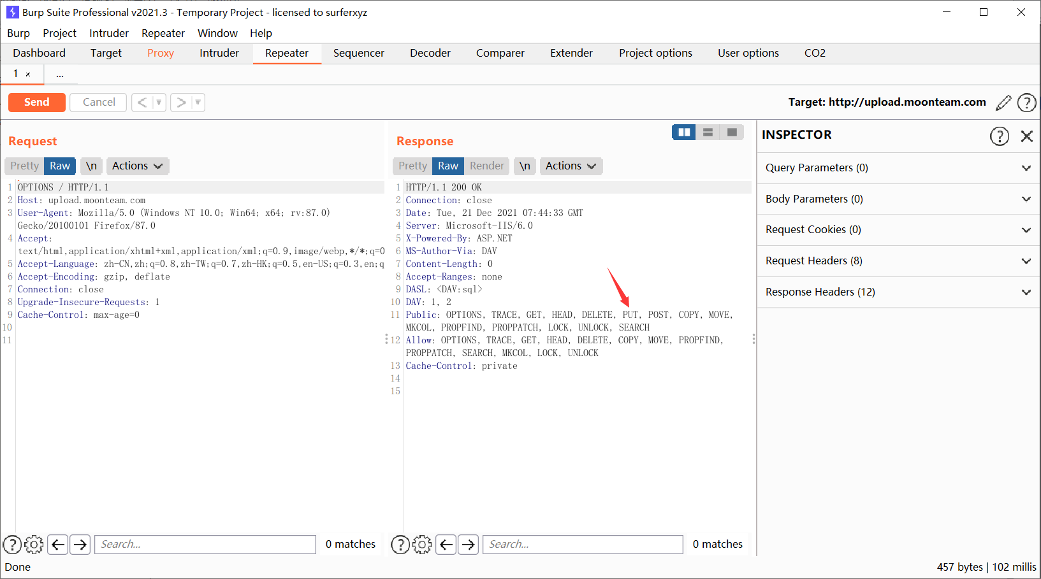Switch to side-by-side layout view
The height and width of the screenshot is (579, 1041).
click(x=684, y=132)
